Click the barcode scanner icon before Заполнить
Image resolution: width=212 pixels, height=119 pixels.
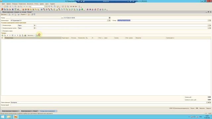tap(25, 35)
